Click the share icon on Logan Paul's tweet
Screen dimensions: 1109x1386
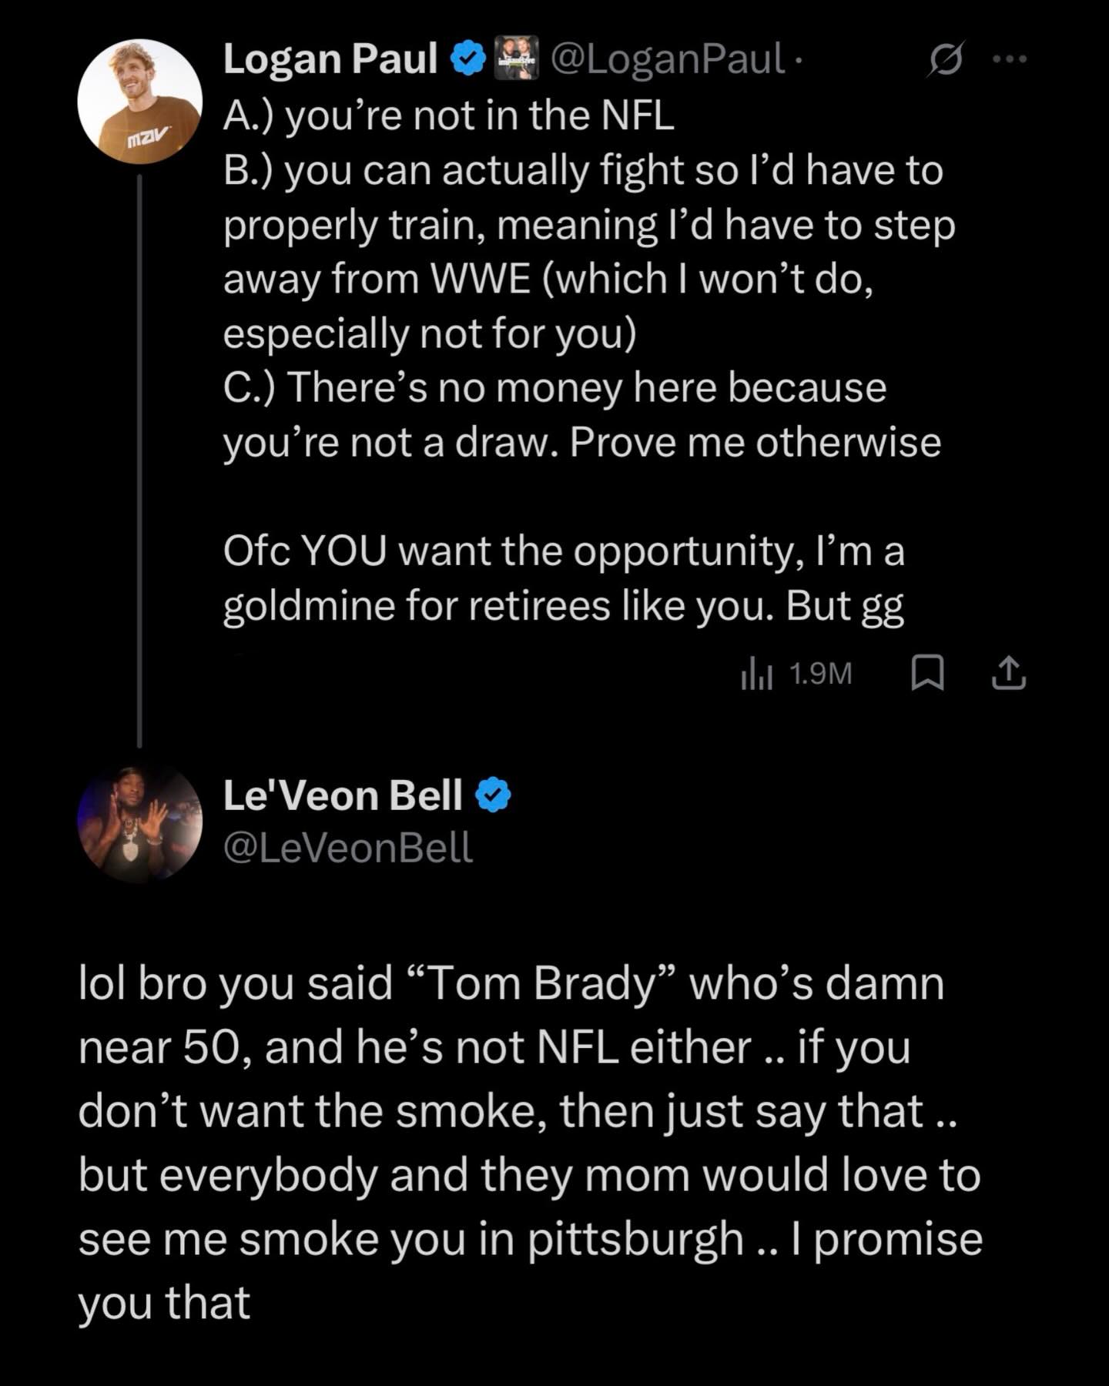click(x=1009, y=673)
